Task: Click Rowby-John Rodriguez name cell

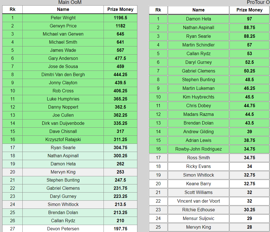Action: click(198, 149)
